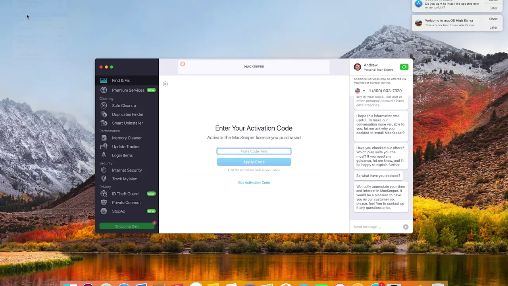508x286 pixels.
Task: Open Login Items rocket icon
Action: point(104,155)
